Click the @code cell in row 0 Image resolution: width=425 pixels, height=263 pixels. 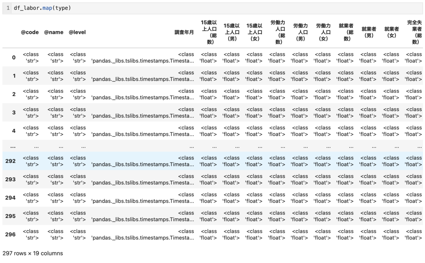click(31, 57)
